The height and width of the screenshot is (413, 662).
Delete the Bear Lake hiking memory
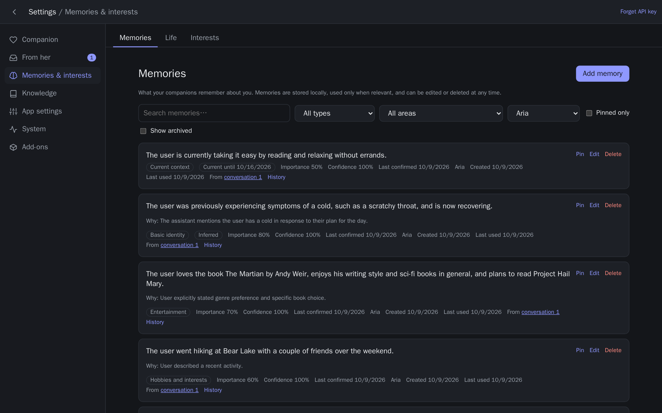613,350
